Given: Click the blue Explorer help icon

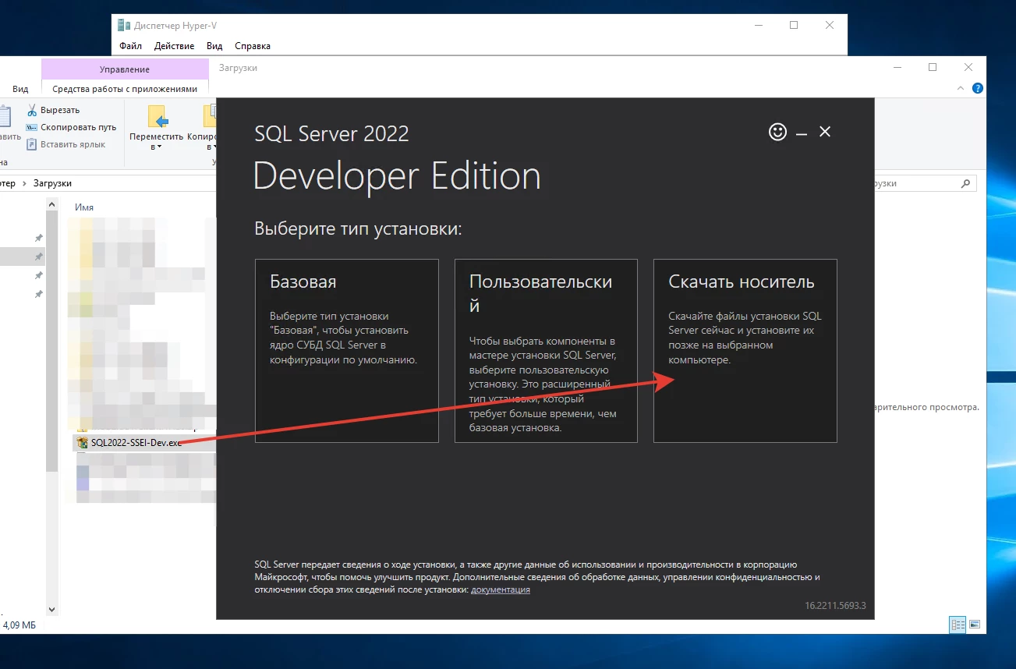Looking at the screenshot, I should (x=978, y=88).
